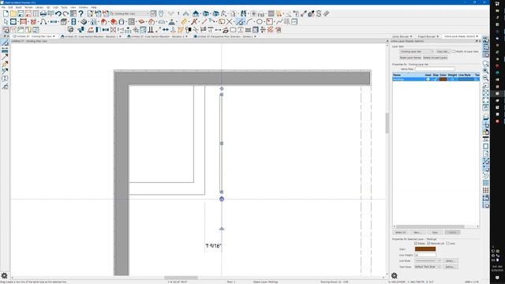Click the Define button beside Text Style
The image size is (505, 284).
point(451,267)
